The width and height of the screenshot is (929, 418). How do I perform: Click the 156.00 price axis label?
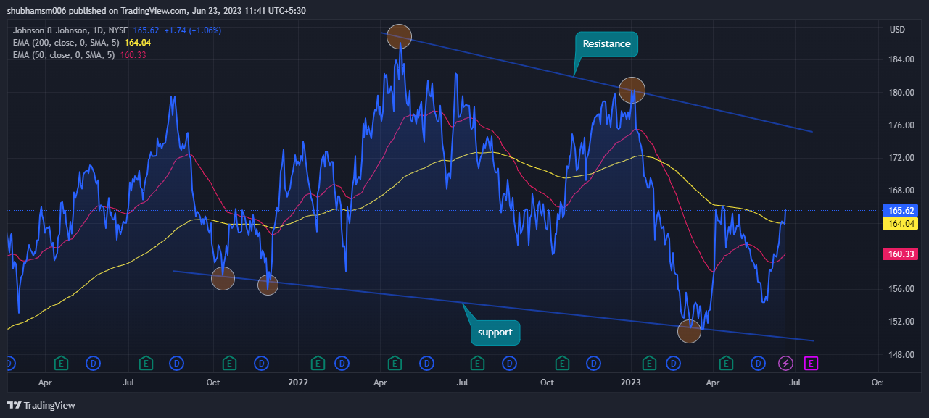(x=900, y=289)
